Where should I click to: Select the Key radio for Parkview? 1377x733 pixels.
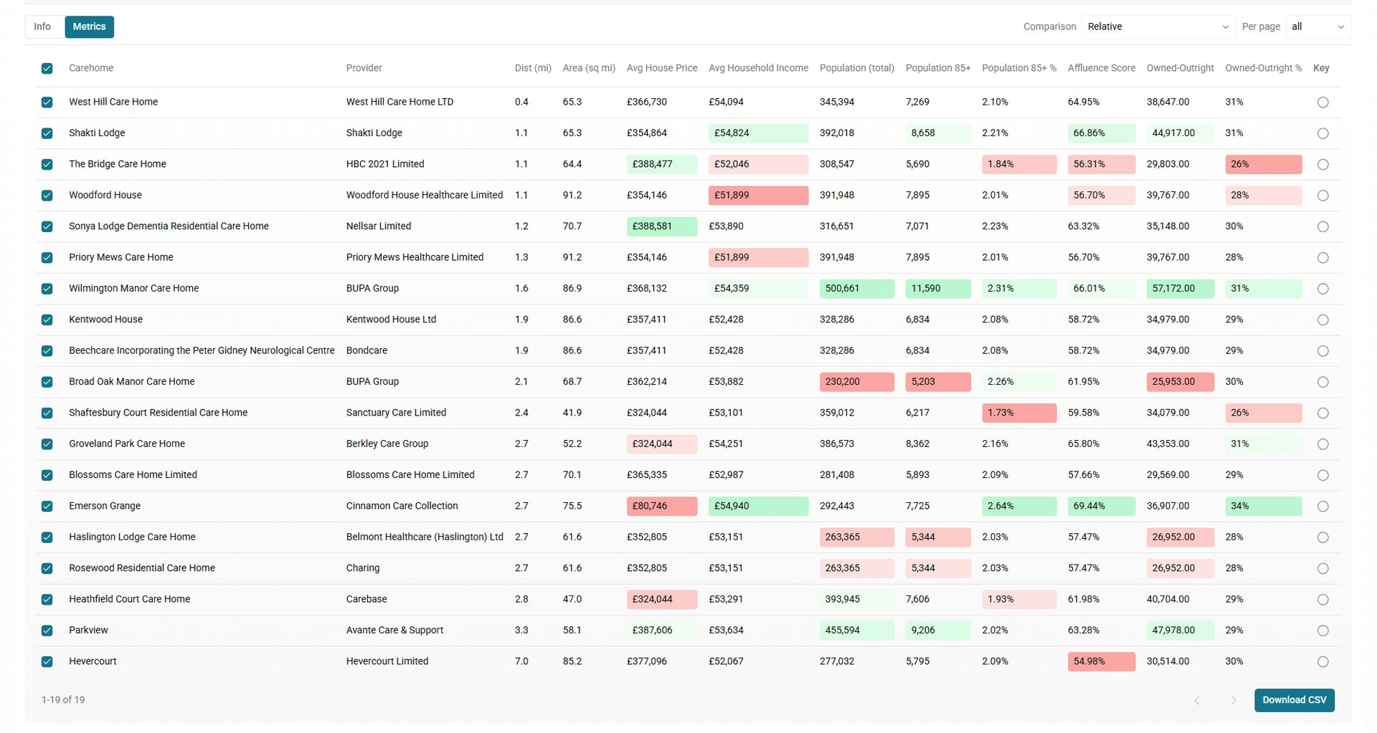click(1322, 631)
